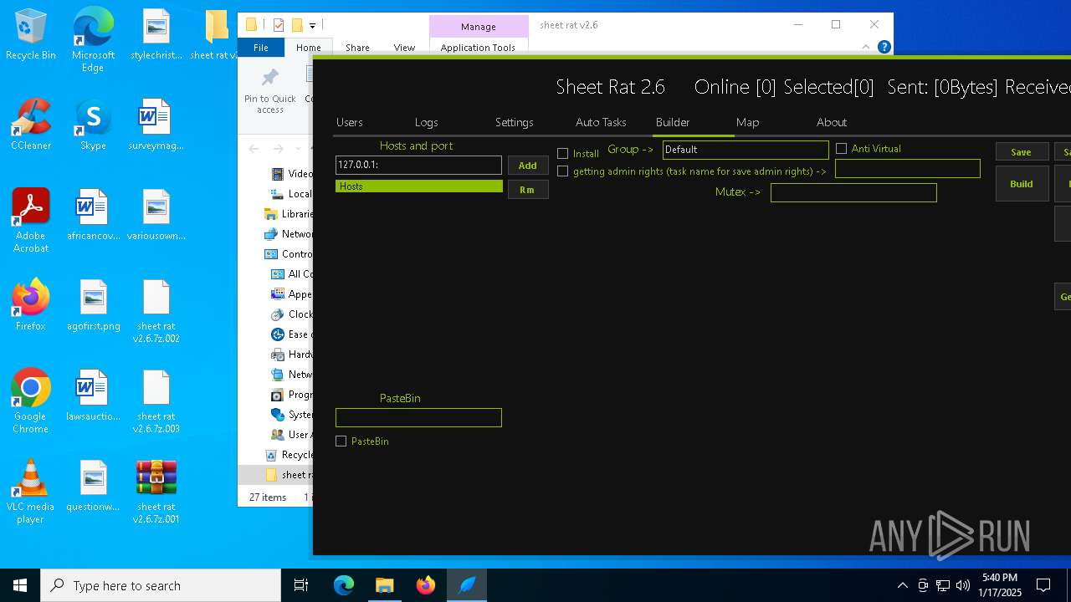Open the Recycle Bin desktop icon
1071x602 pixels.
click(x=31, y=33)
